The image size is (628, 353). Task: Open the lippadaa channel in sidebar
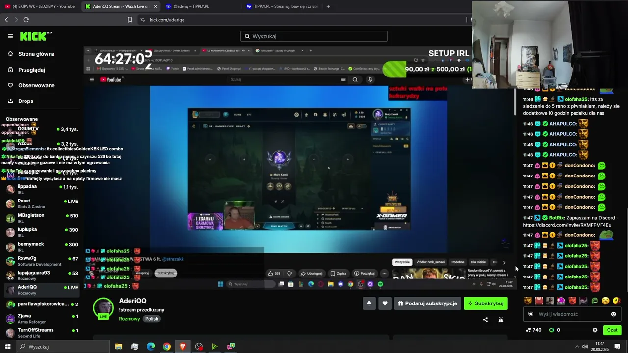pos(41,189)
